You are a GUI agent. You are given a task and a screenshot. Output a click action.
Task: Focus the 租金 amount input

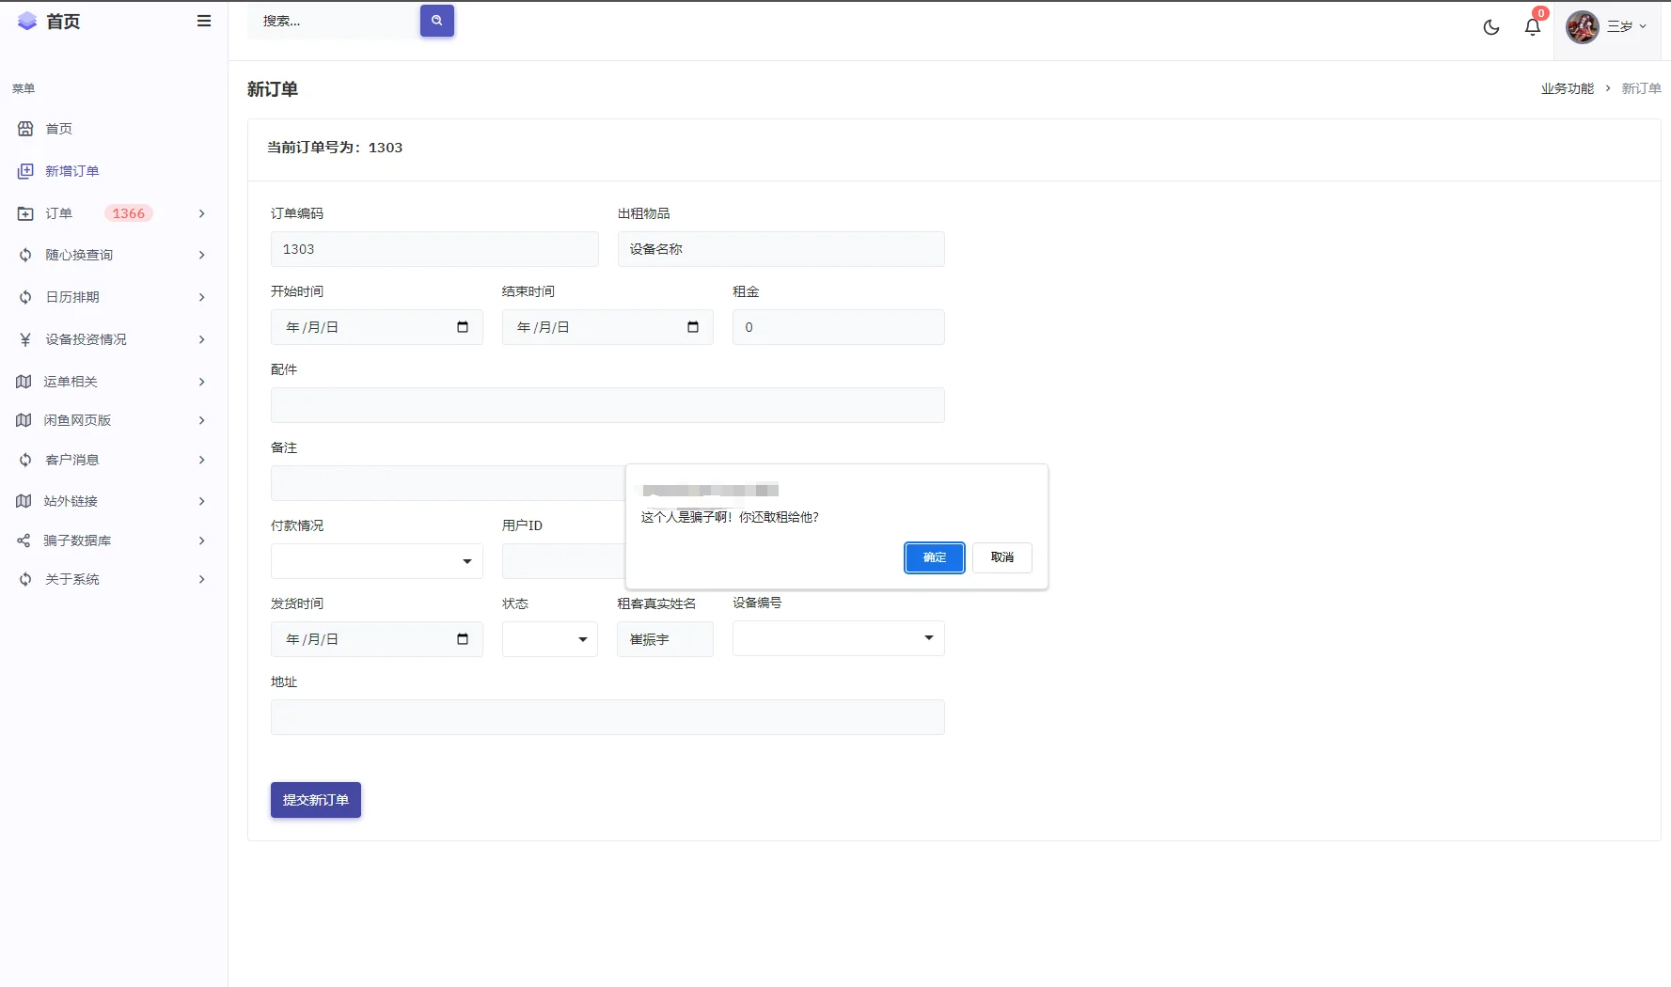point(838,327)
